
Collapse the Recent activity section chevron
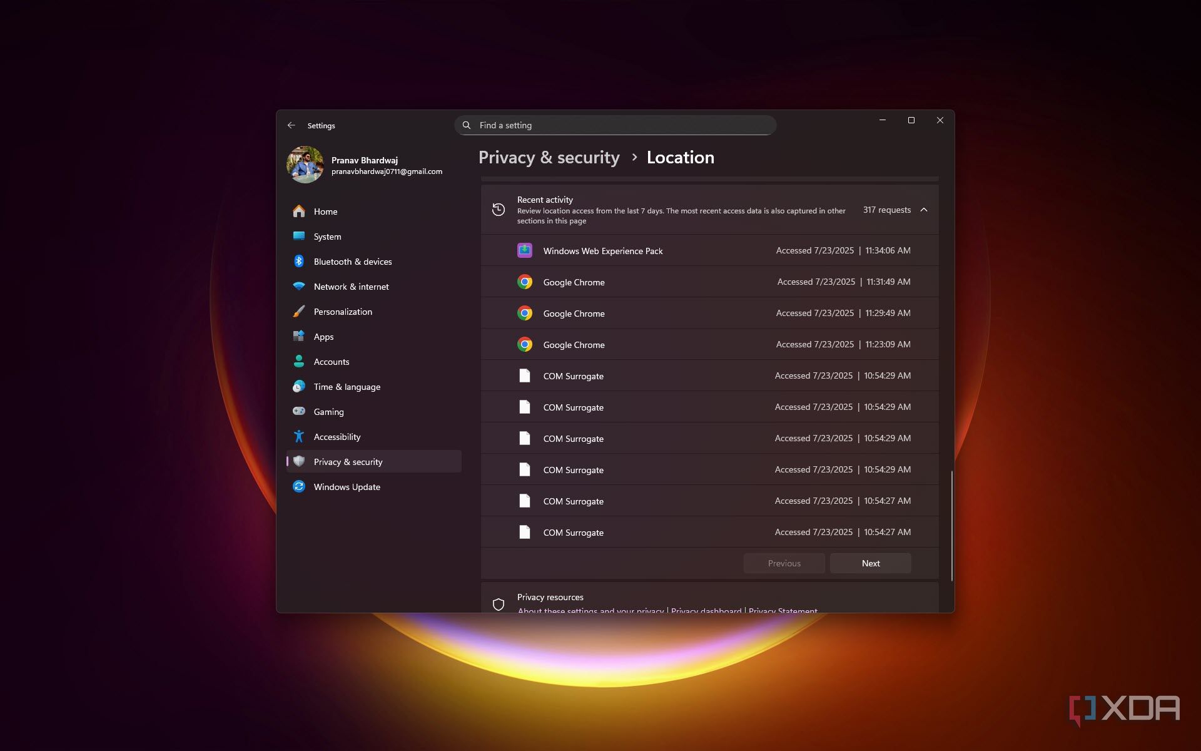[x=924, y=210]
